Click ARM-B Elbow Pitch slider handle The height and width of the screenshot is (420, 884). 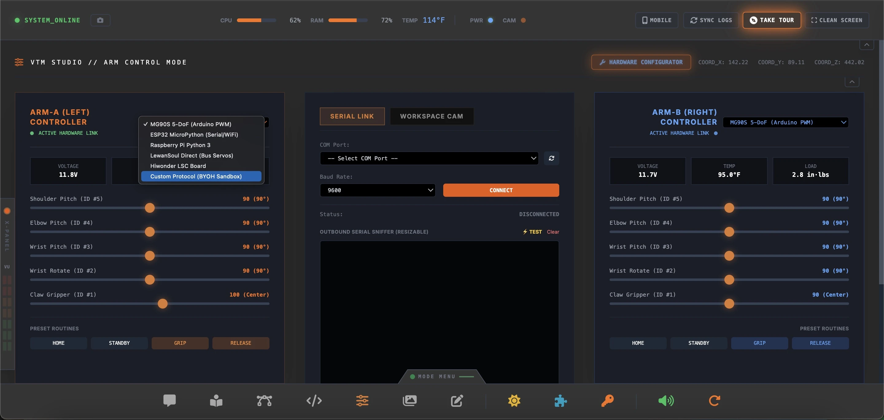tap(729, 232)
